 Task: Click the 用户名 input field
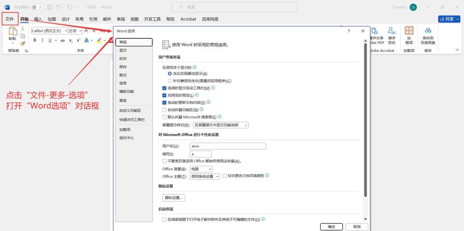click(228, 146)
